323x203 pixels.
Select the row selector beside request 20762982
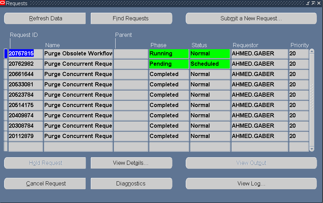click(x=5, y=64)
